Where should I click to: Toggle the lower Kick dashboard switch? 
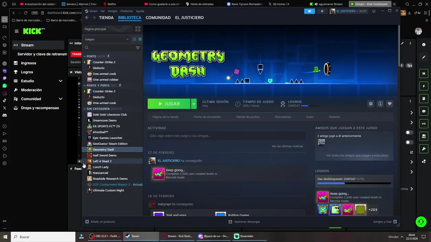point(409,142)
